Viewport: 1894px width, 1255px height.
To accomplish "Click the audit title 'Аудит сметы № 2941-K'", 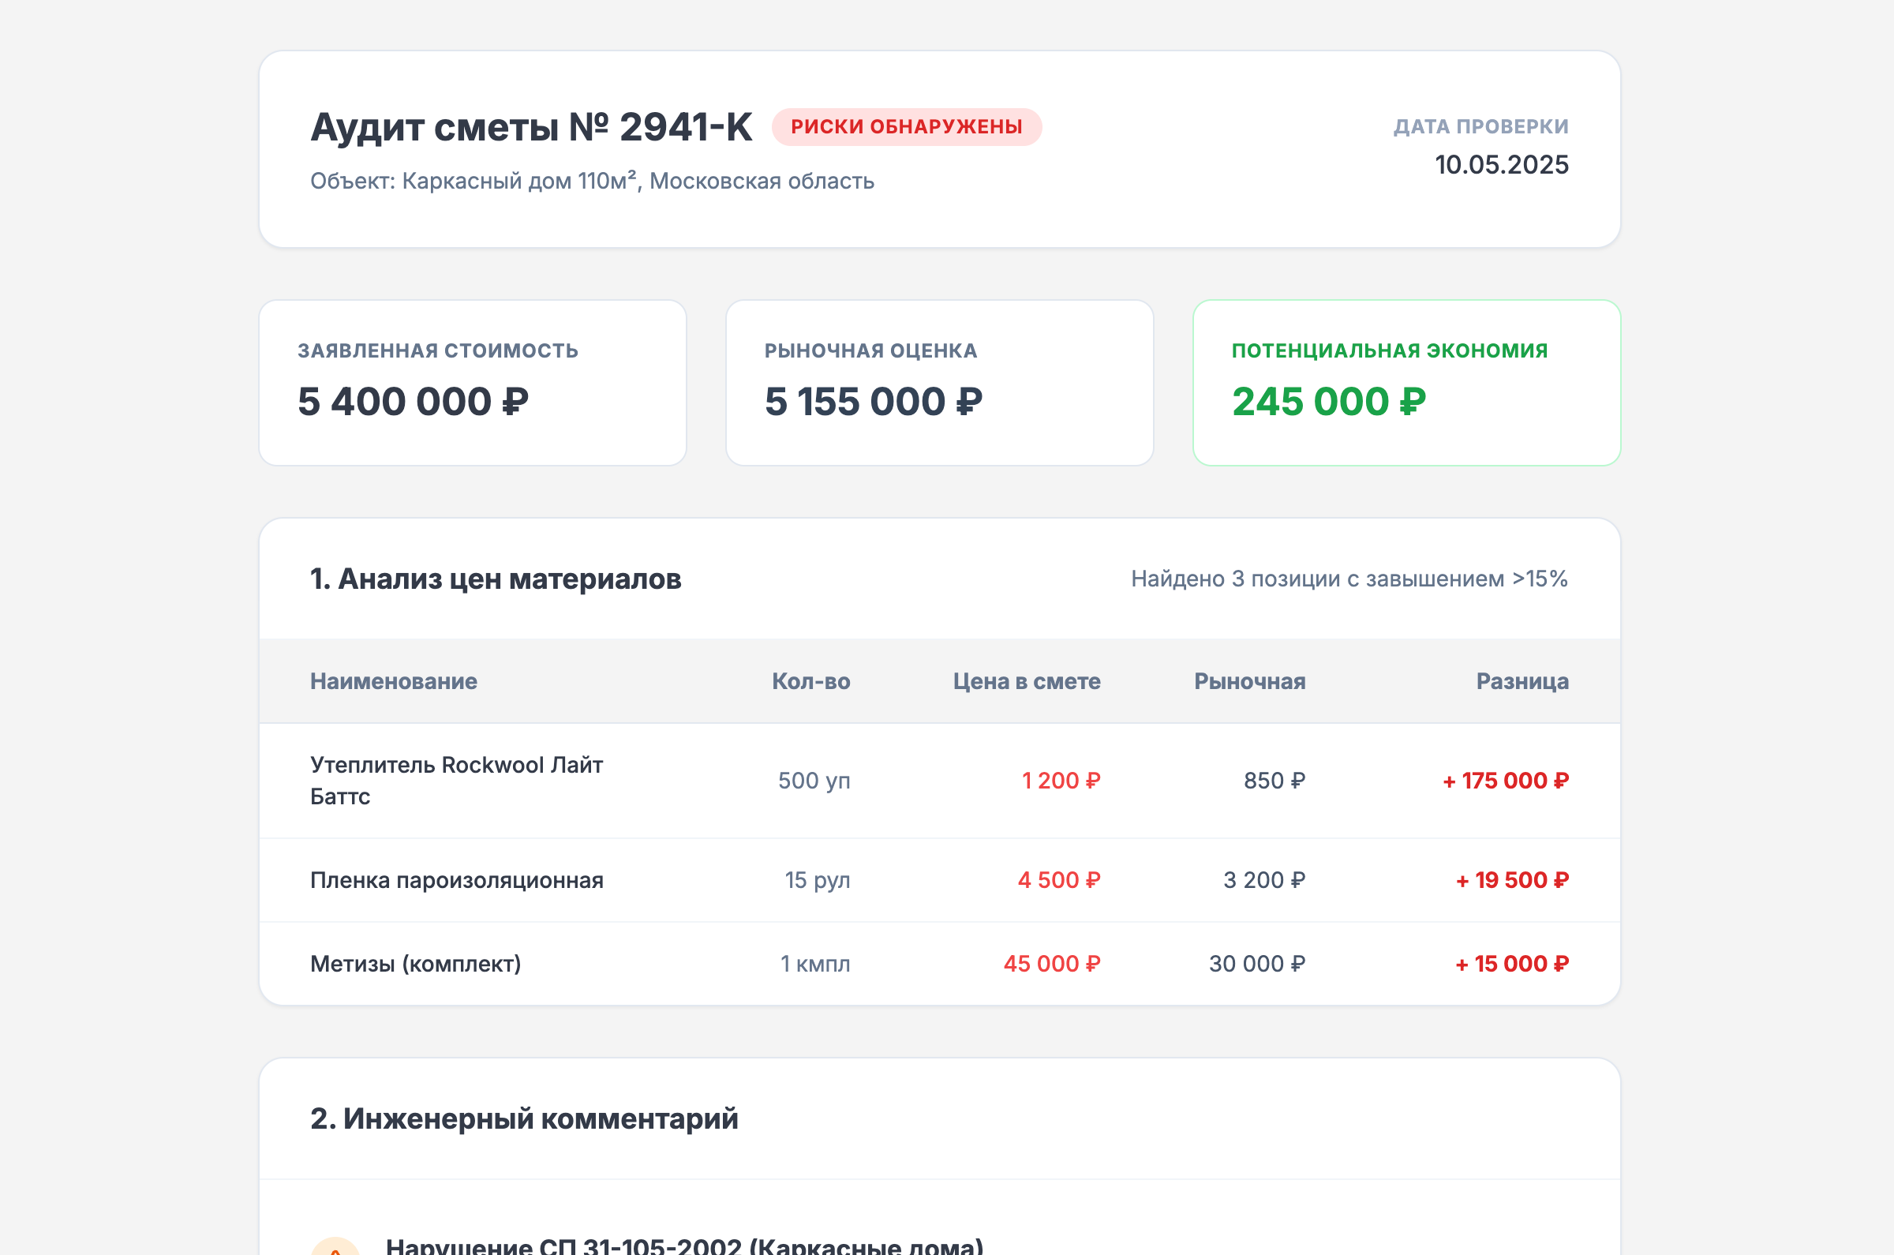I will pyautogui.click(x=531, y=125).
